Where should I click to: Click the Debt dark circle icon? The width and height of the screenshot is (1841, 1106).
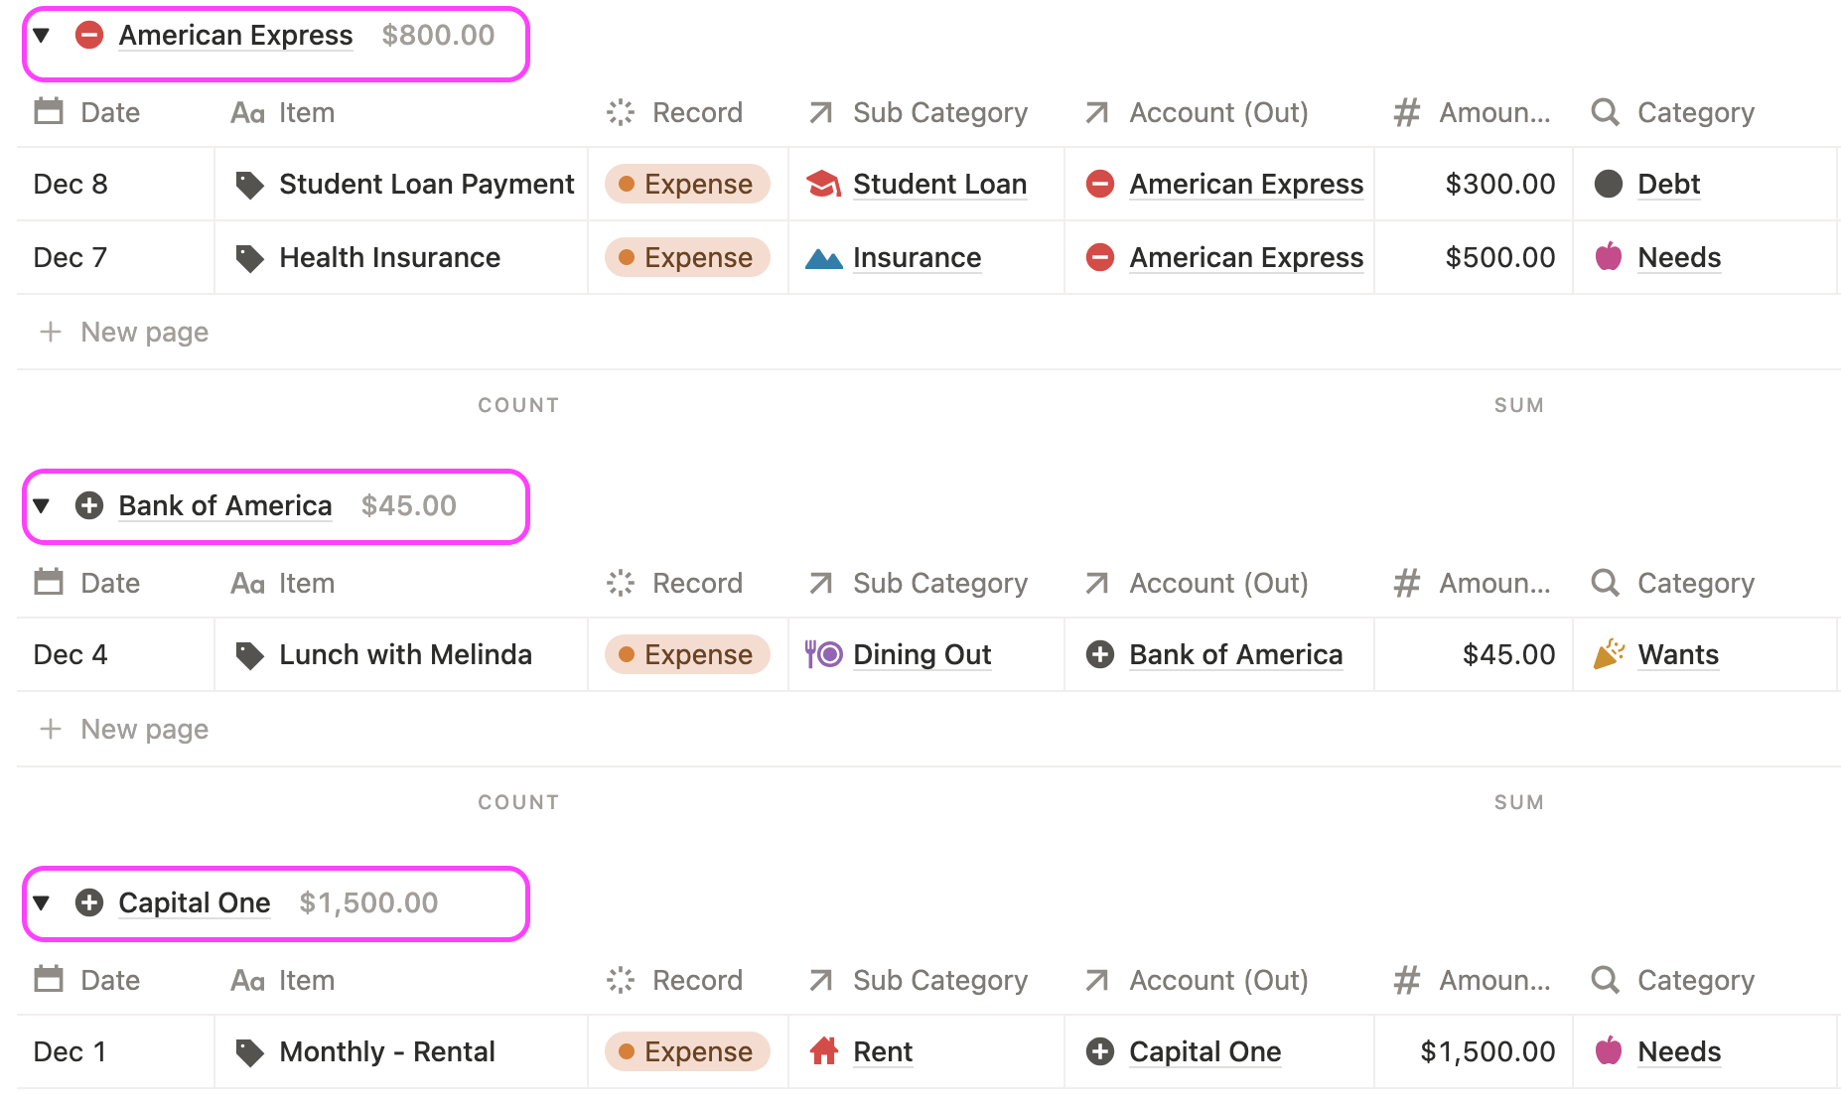(x=1609, y=185)
